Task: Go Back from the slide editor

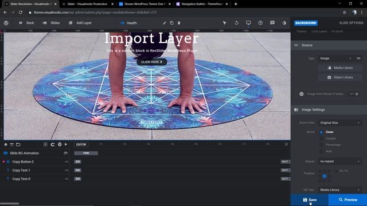Action: (x=26, y=23)
